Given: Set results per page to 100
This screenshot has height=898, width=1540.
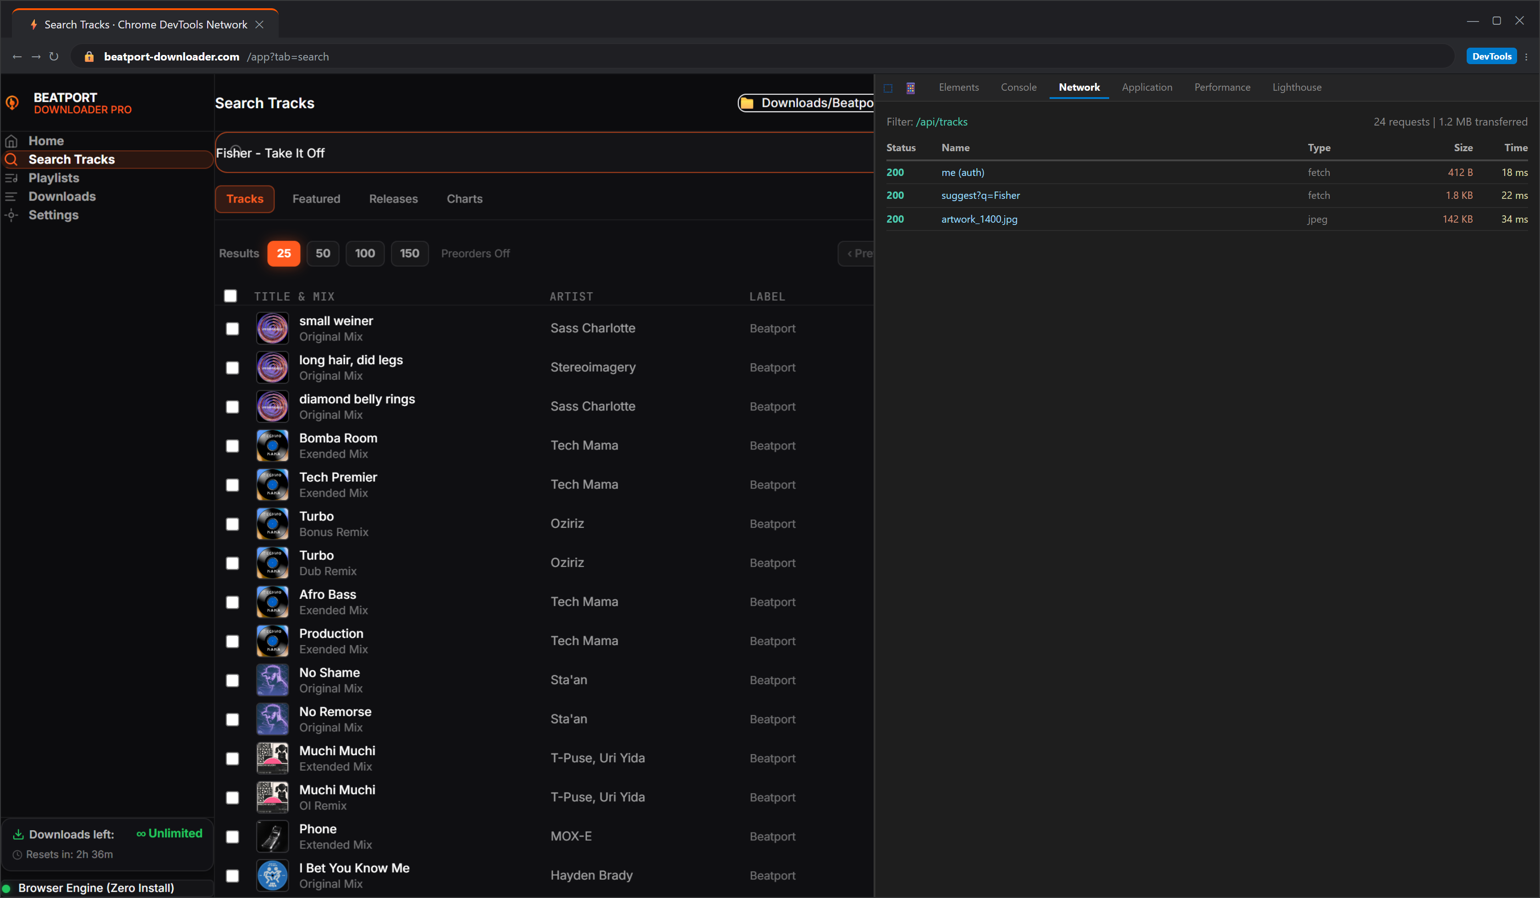Looking at the screenshot, I should pos(365,253).
